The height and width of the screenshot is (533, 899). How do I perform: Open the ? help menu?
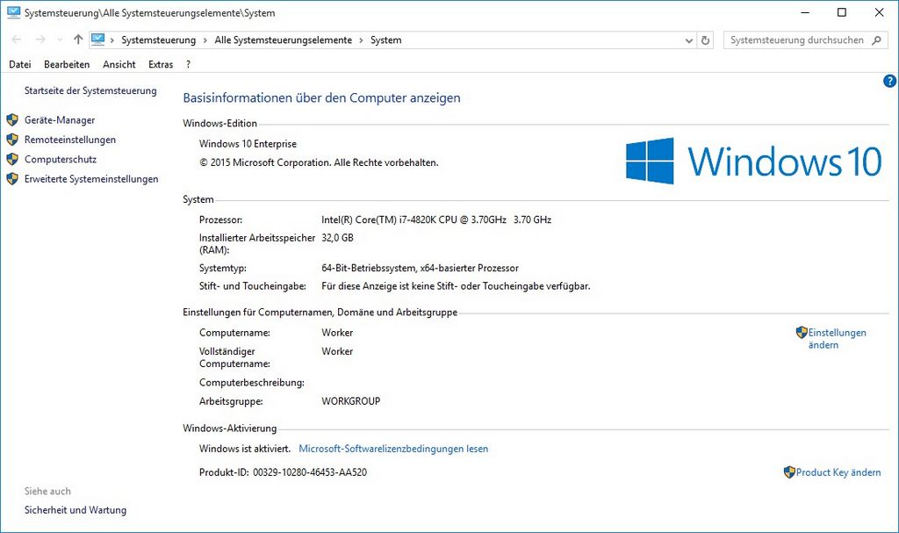coord(188,64)
